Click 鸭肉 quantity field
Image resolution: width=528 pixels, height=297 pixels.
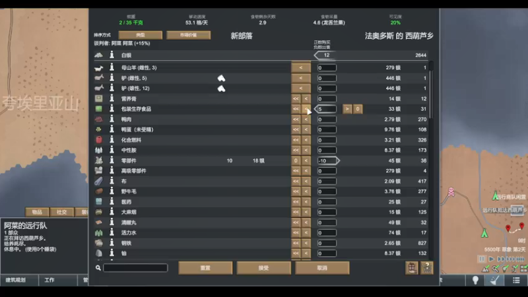(x=326, y=119)
